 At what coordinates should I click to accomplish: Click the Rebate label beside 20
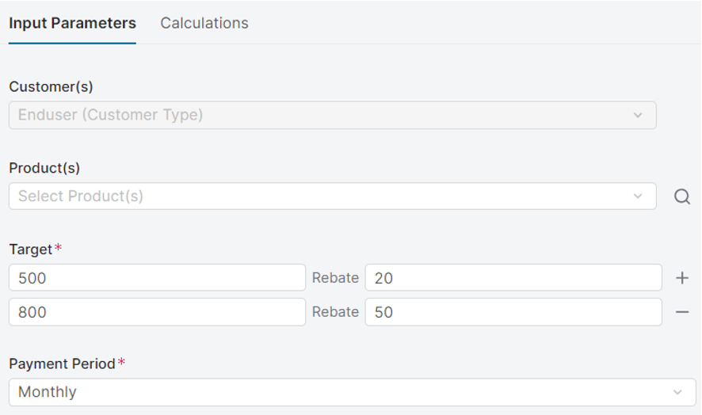coord(335,278)
